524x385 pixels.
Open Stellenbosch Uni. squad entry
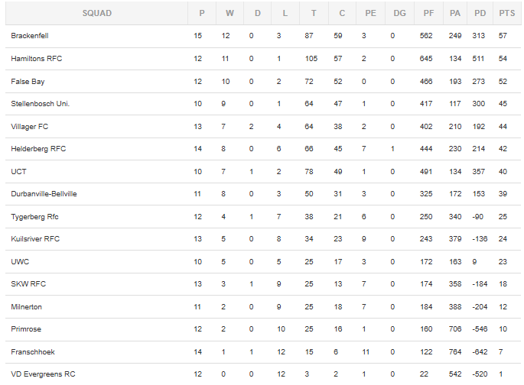40,104
